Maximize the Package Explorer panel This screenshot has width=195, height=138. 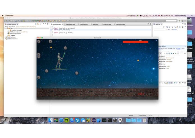pos(48,24)
